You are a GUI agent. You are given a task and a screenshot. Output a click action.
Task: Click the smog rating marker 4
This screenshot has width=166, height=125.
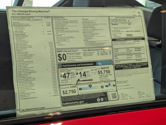tap(109, 84)
